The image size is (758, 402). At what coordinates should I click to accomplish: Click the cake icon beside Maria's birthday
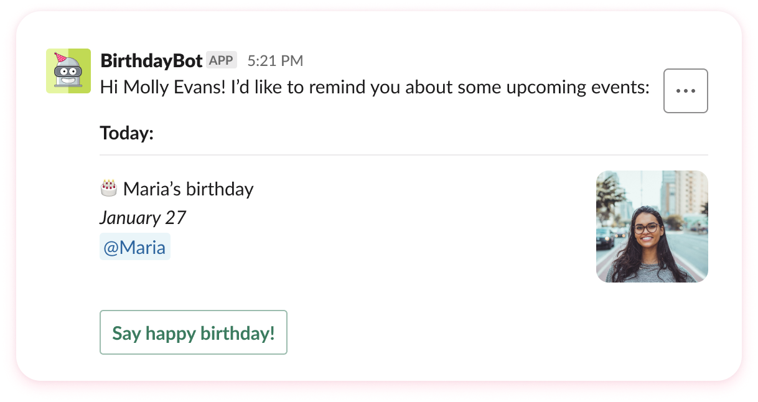point(108,188)
